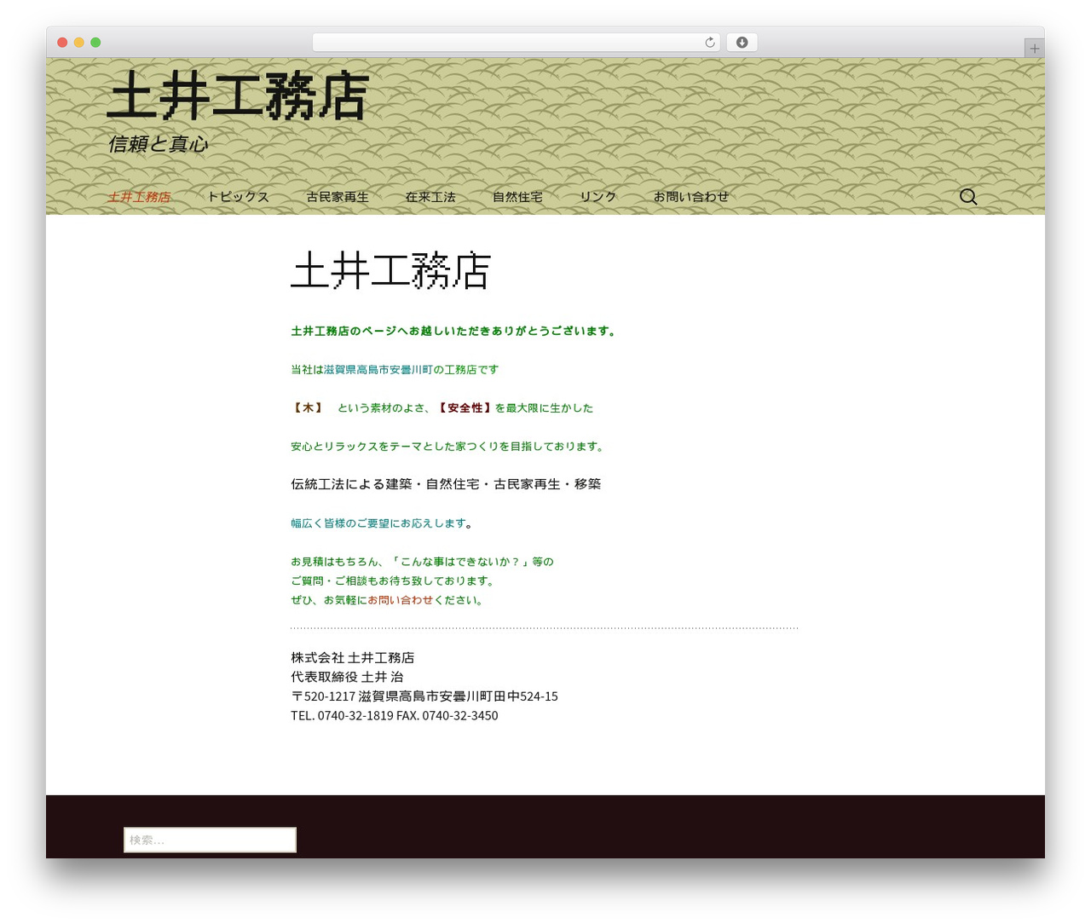Open the 自然住宅 menu item
This screenshot has width=1091, height=924.
pos(517,197)
